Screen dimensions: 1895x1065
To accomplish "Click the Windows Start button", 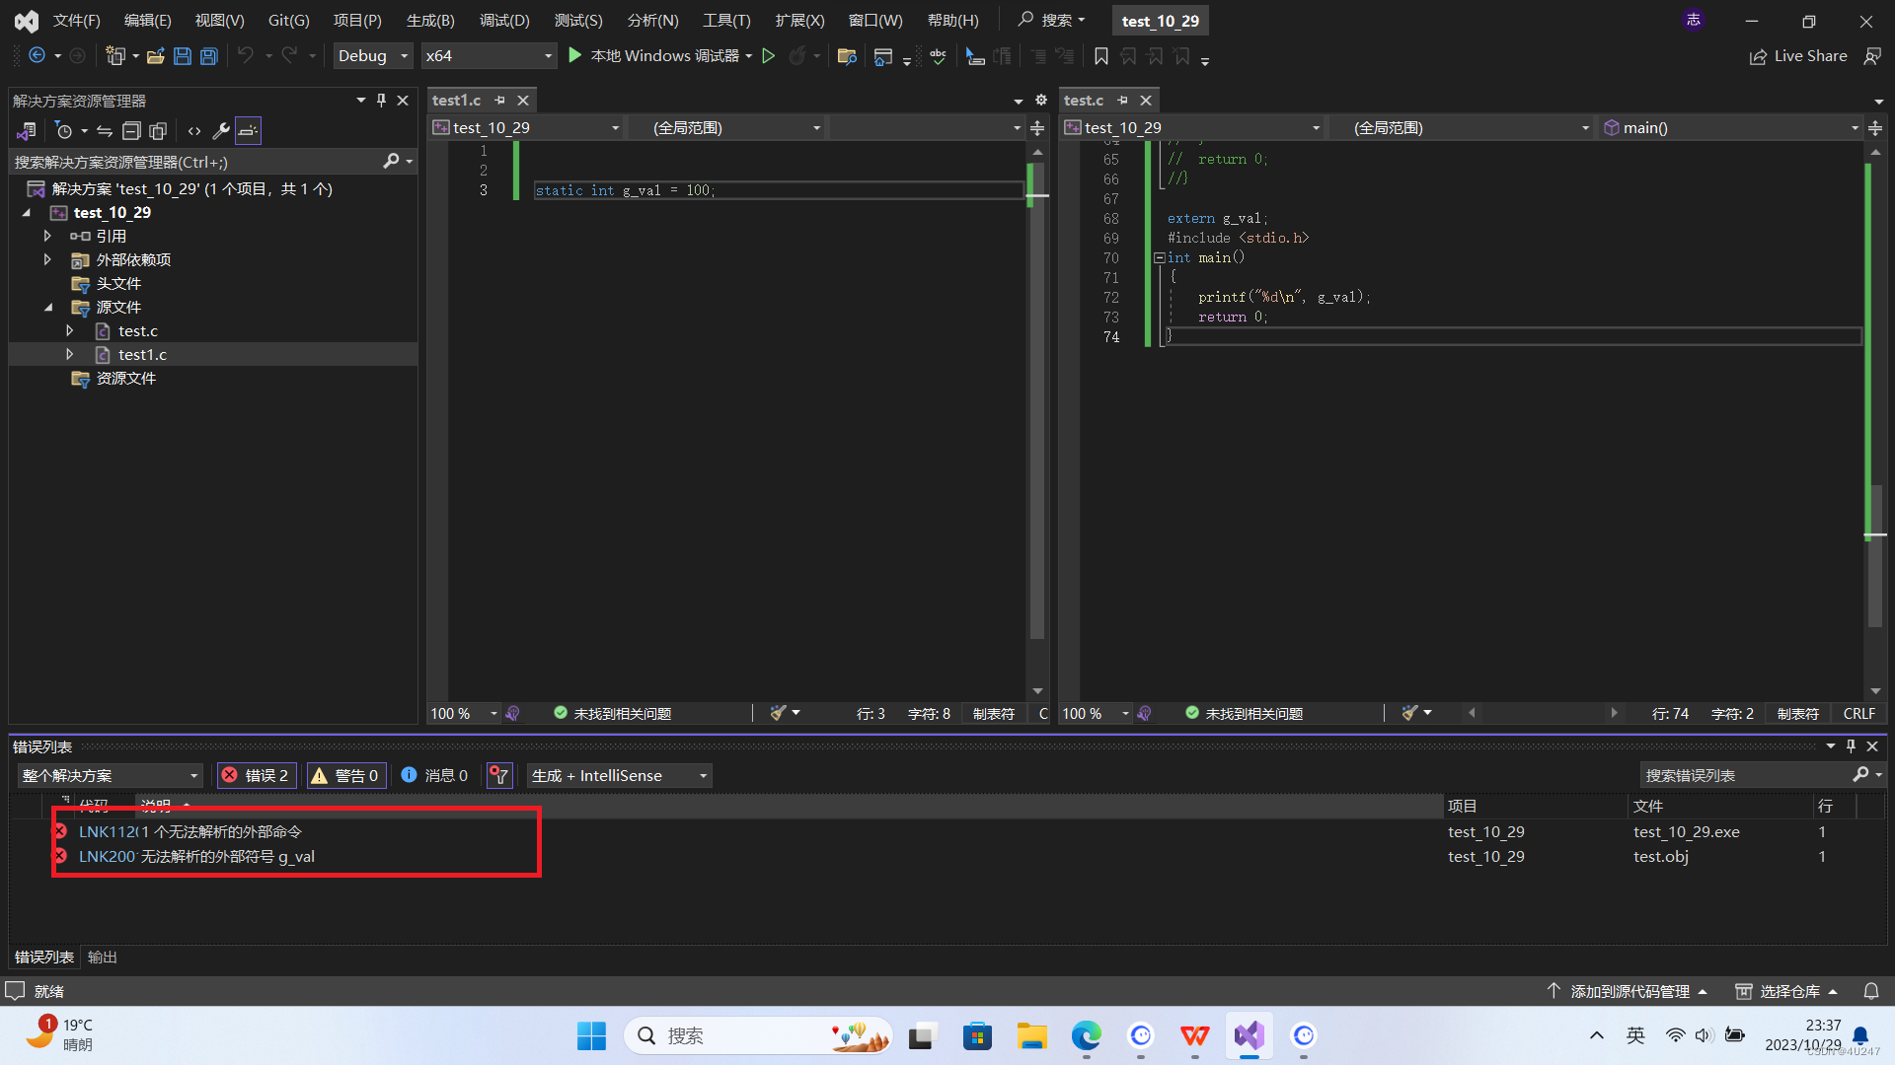I will [x=591, y=1035].
